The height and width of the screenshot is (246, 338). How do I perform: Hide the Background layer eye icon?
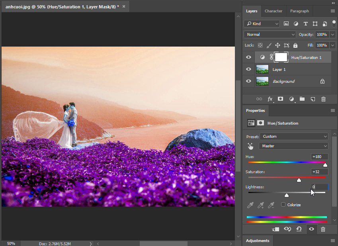point(248,81)
